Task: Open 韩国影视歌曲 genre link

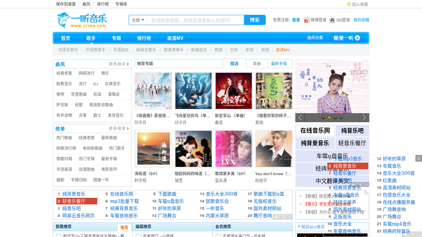Action: pyautogui.click(x=101, y=104)
